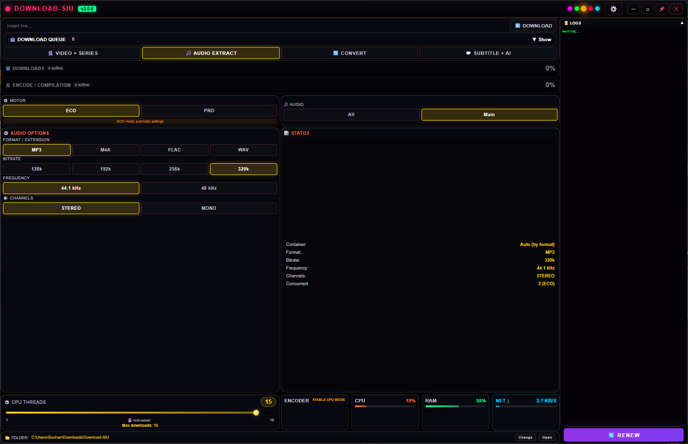
Task: Change the download folder
Action: tap(525, 438)
